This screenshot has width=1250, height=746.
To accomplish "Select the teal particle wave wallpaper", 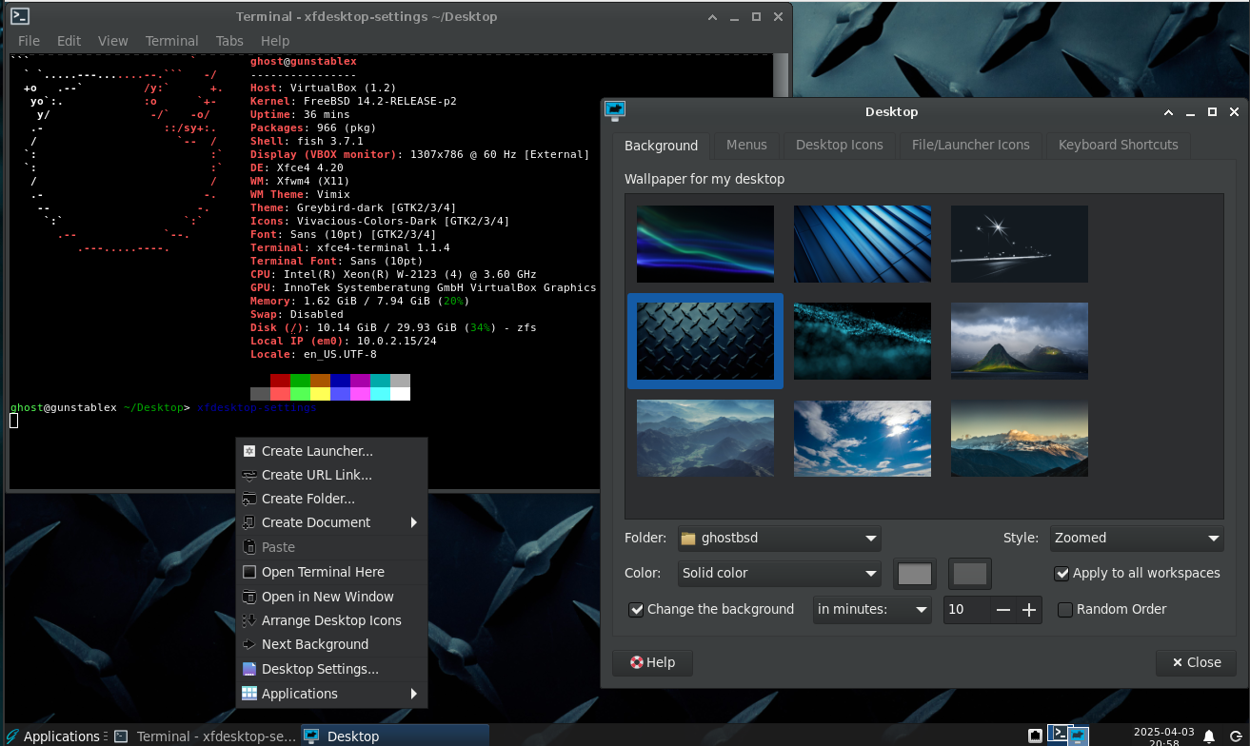I will (x=863, y=341).
